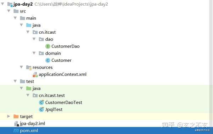This screenshot has height=134, width=213.
Task: Collapse the cn.itcast package arrow
Action: click(x=28, y=32)
